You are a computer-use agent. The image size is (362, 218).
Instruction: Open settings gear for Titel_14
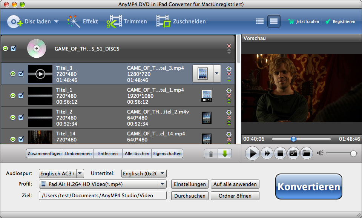(x=229, y=134)
